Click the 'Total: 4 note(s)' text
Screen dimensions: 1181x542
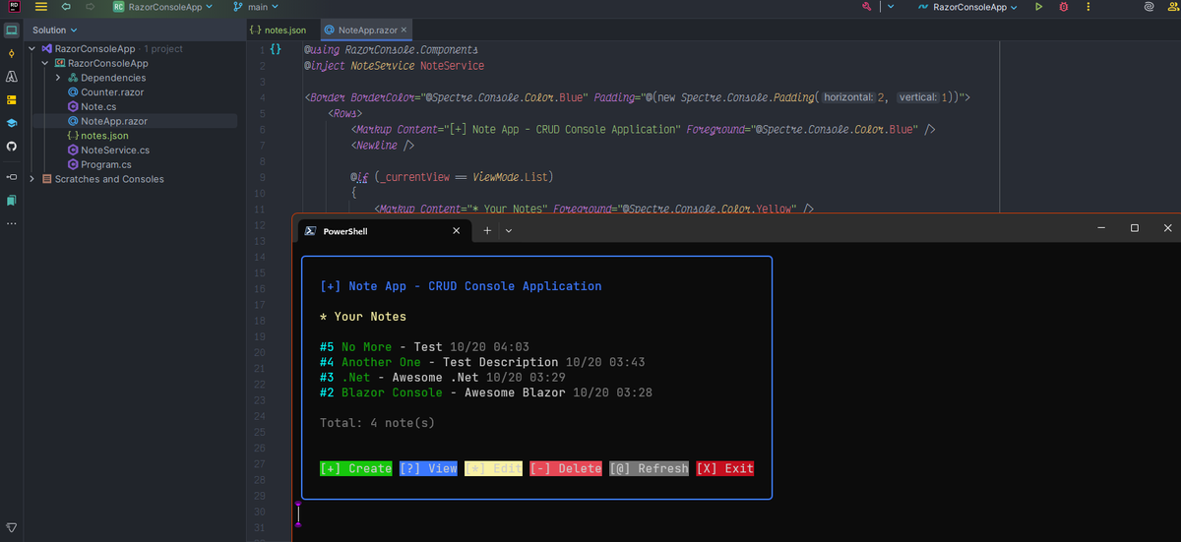377,423
